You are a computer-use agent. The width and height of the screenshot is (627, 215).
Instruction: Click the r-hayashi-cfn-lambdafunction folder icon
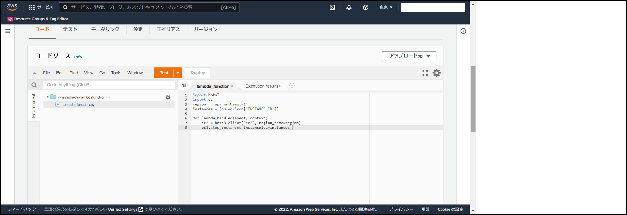click(53, 97)
